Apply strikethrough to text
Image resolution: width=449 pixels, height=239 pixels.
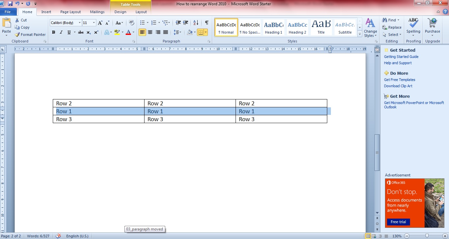[80, 32]
